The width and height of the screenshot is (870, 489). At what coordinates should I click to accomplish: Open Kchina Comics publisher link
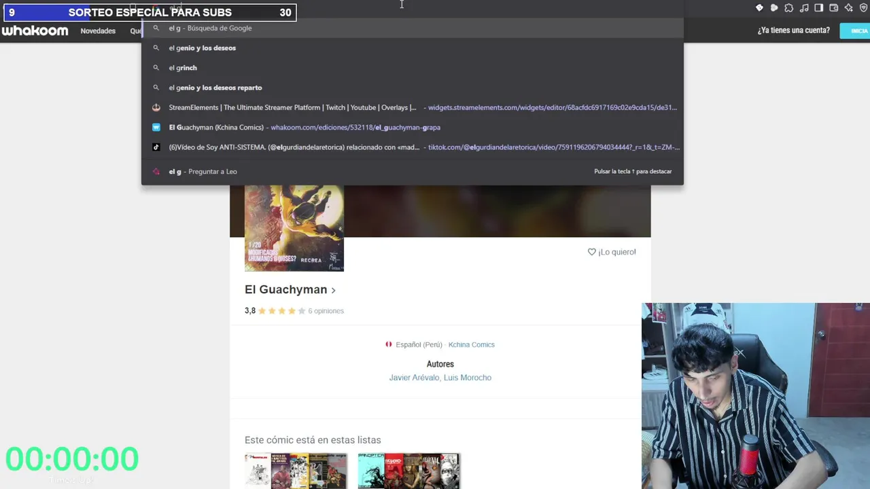pos(471,344)
